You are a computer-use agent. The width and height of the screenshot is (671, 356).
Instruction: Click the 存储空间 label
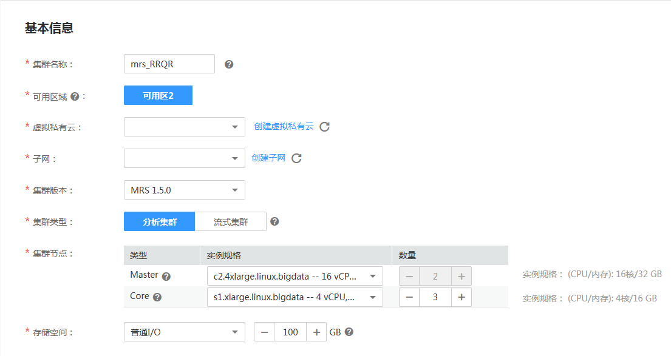[x=53, y=332]
